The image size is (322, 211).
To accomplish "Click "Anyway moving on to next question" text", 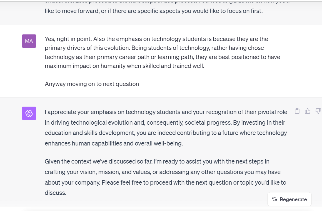I will (x=92, y=84).
